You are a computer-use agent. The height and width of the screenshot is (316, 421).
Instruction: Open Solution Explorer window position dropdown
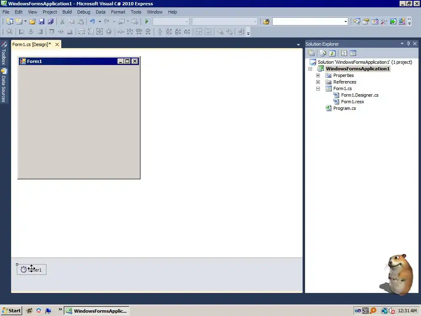click(402, 44)
